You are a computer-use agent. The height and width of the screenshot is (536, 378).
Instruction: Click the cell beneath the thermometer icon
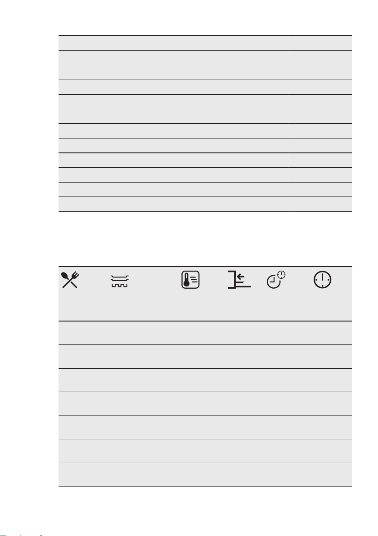pyautogui.click(x=190, y=333)
